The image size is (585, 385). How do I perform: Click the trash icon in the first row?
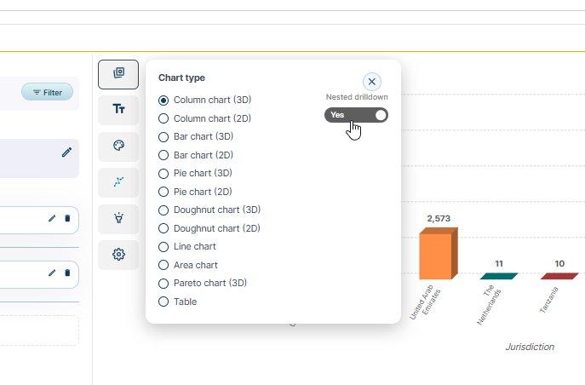point(67,219)
